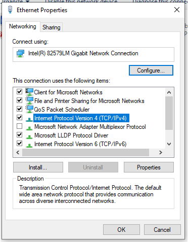
Task: Click the File and Printer Sharing icon
Action: coord(29,100)
